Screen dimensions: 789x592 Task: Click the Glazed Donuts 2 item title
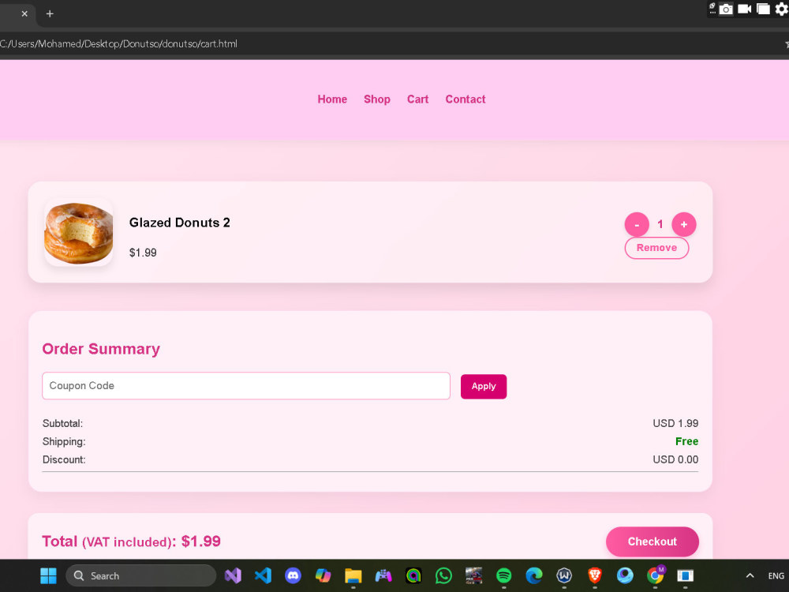click(x=180, y=223)
